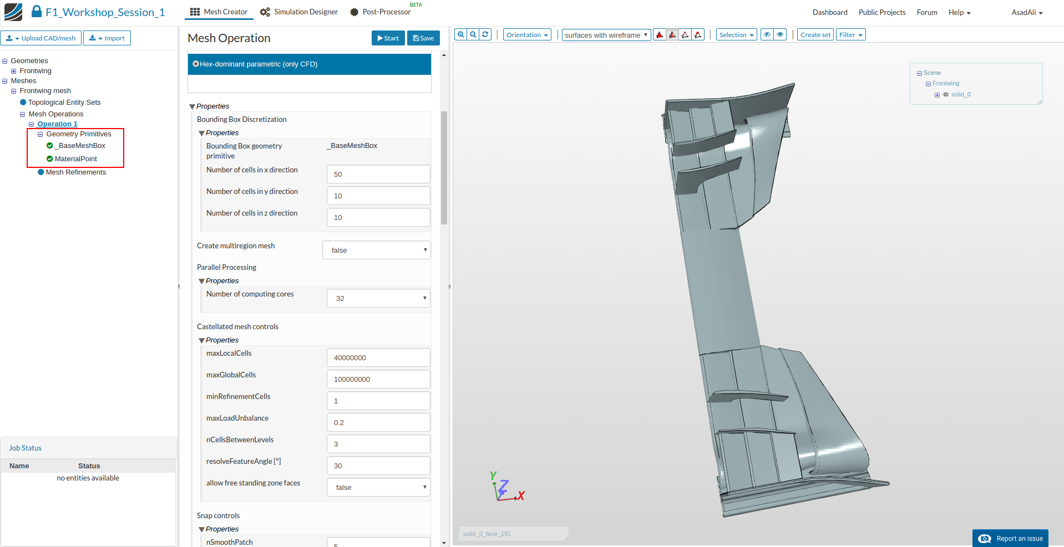This screenshot has width=1064, height=547.
Task: Click the maxLocalCells input field
Action: pos(378,358)
